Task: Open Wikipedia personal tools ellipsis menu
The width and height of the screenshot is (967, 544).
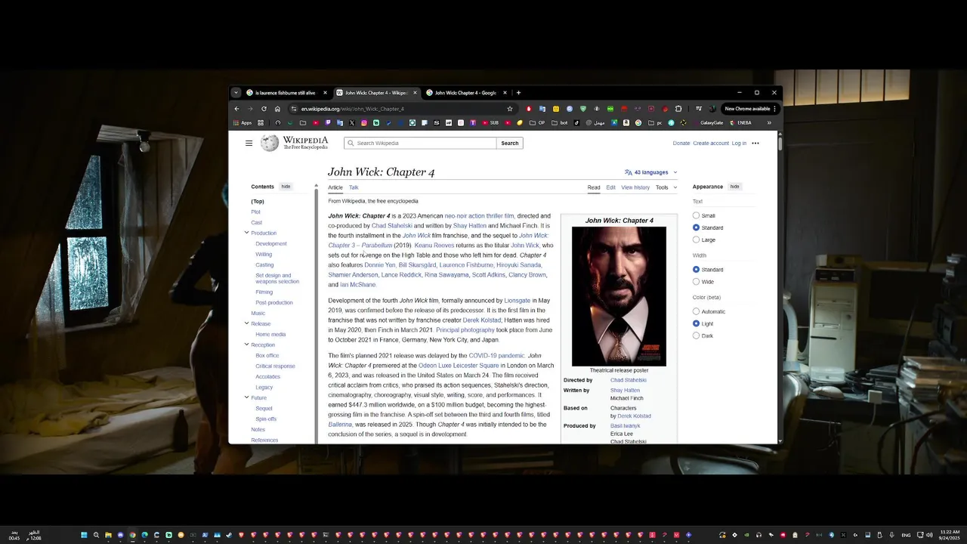Action: (x=755, y=143)
